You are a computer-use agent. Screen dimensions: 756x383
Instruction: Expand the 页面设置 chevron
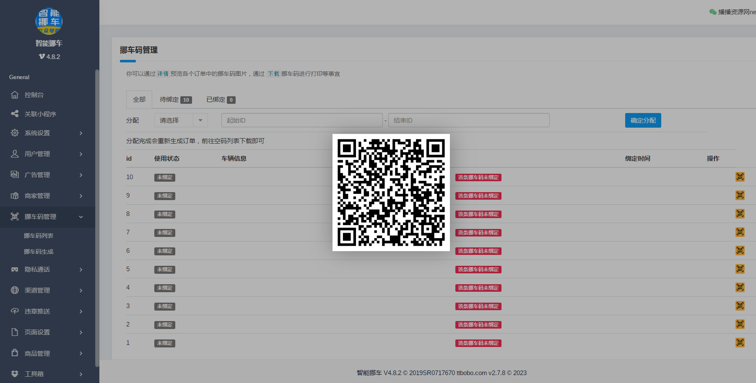click(x=81, y=332)
